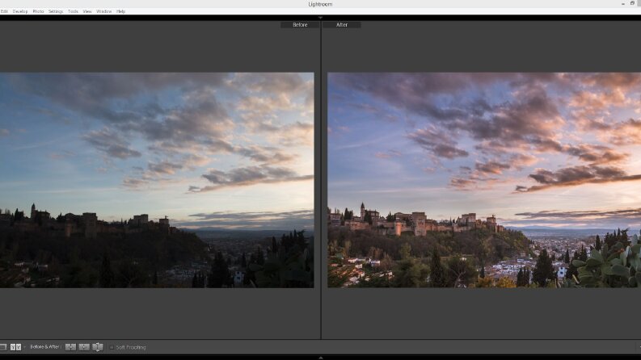Click the Before & After toolbar label
The height and width of the screenshot is (360, 641).
point(45,347)
